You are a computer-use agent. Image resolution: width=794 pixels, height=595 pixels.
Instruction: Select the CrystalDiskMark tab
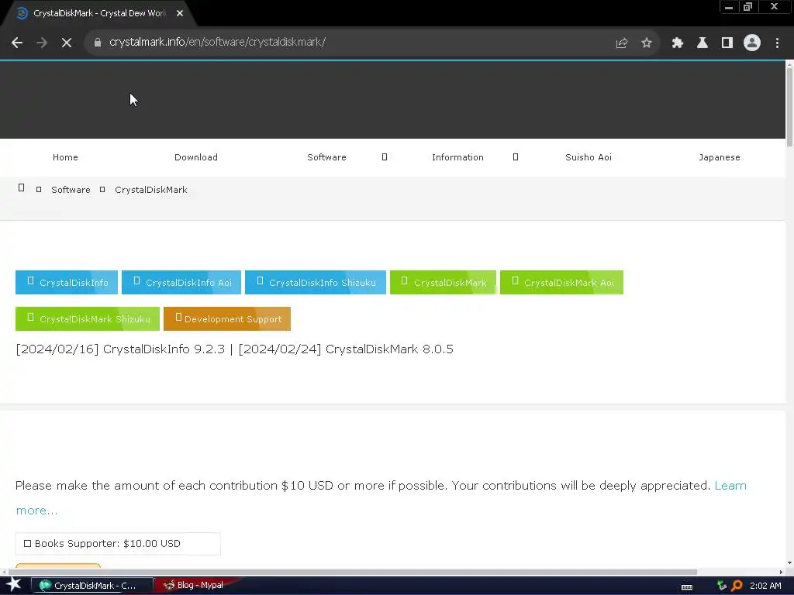click(98, 14)
